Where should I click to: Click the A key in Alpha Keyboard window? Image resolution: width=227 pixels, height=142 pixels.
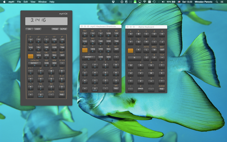(131, 35)
